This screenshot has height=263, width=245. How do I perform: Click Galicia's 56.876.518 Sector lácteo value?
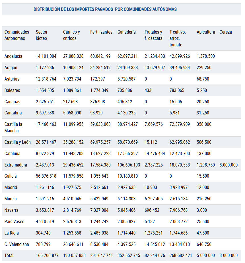[x=46, y=176]
